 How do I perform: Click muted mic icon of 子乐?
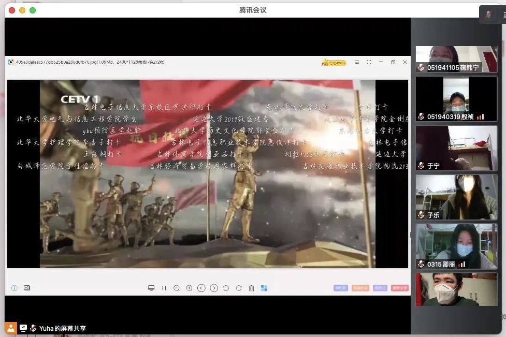tap(421, 215)
